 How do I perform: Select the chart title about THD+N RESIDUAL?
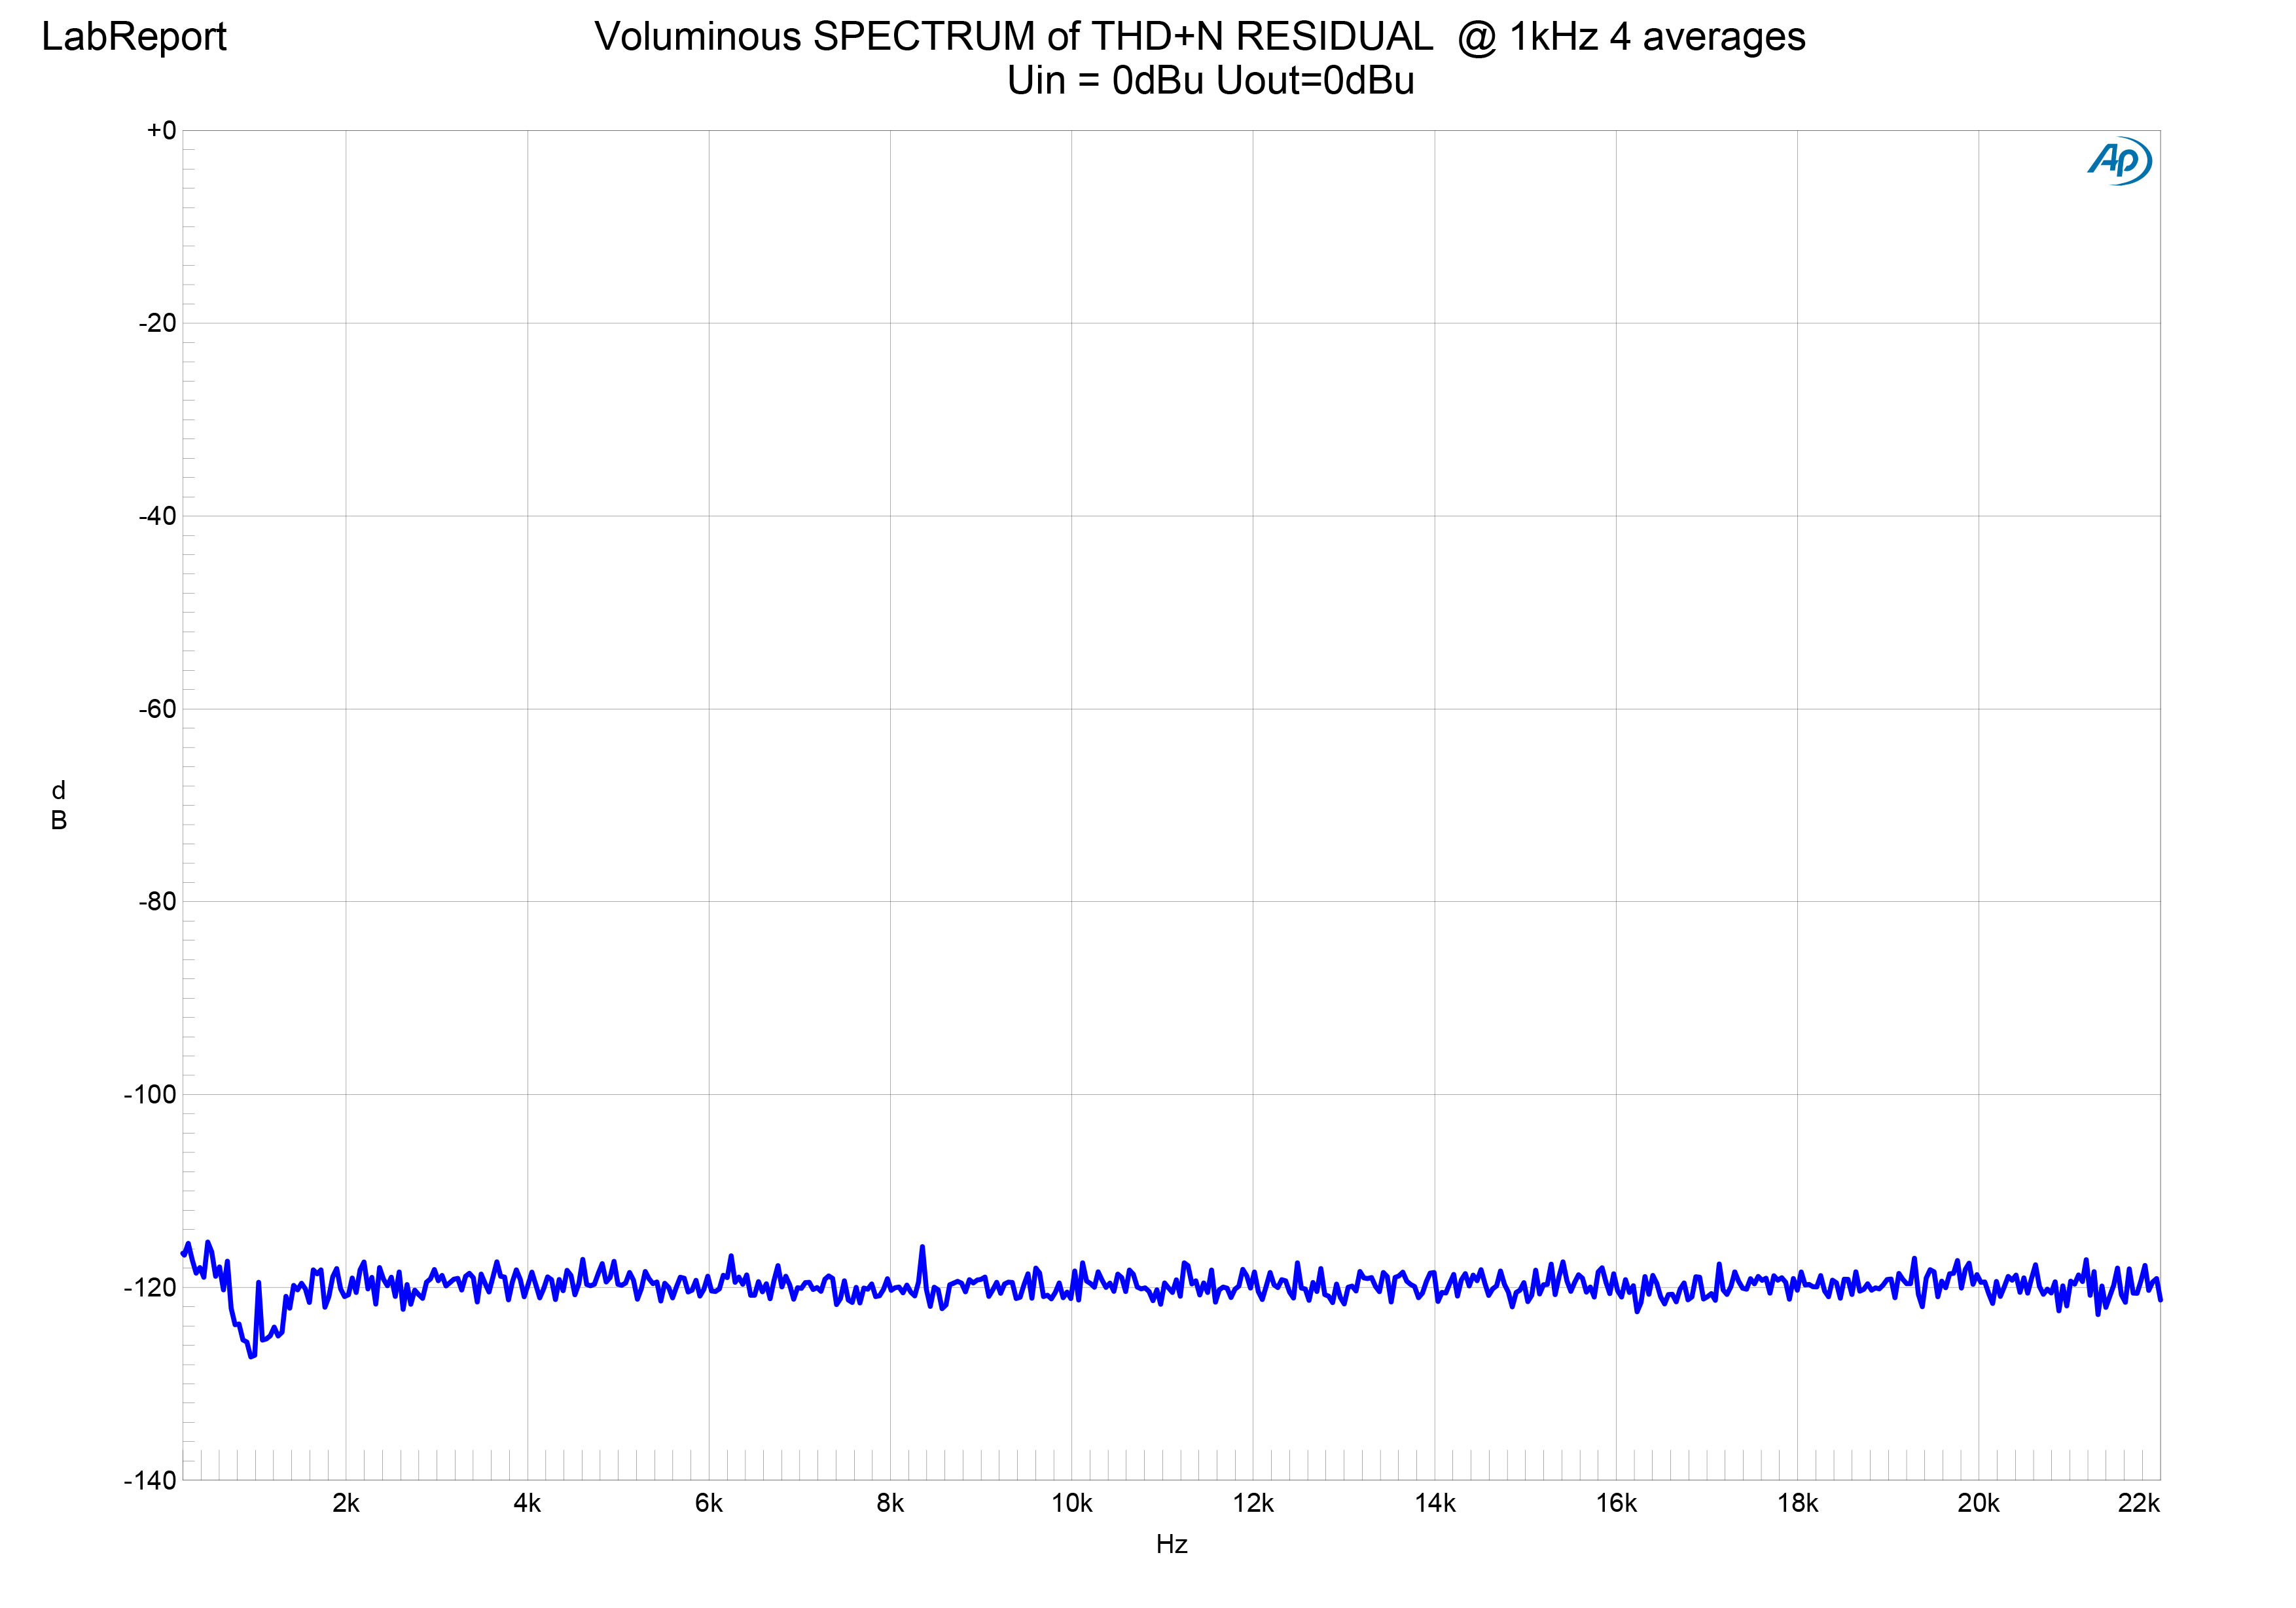click(x=1199, y=37)
